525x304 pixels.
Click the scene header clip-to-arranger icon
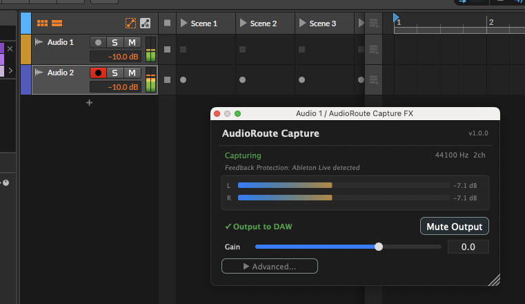click(x=374, y=23)
